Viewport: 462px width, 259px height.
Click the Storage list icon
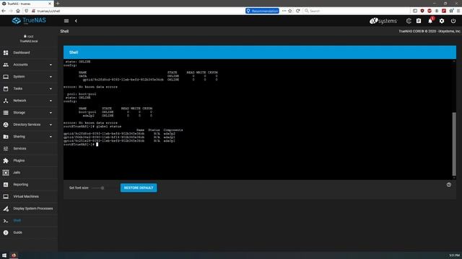[x=6, y=113]
